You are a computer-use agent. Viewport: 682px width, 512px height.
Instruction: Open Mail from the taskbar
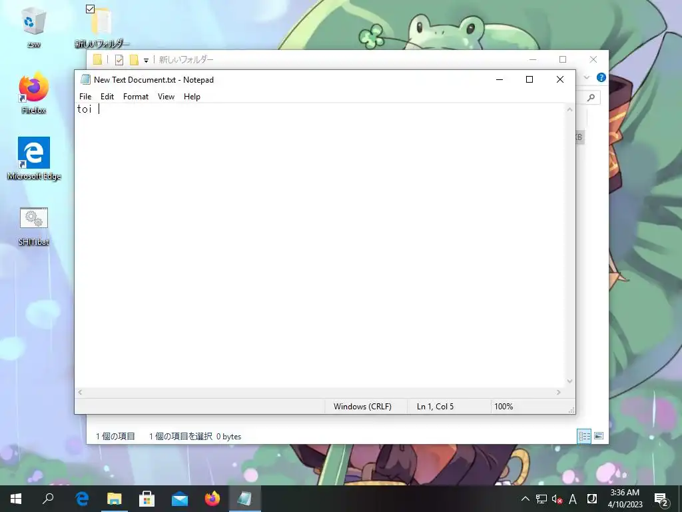(180, 499)
